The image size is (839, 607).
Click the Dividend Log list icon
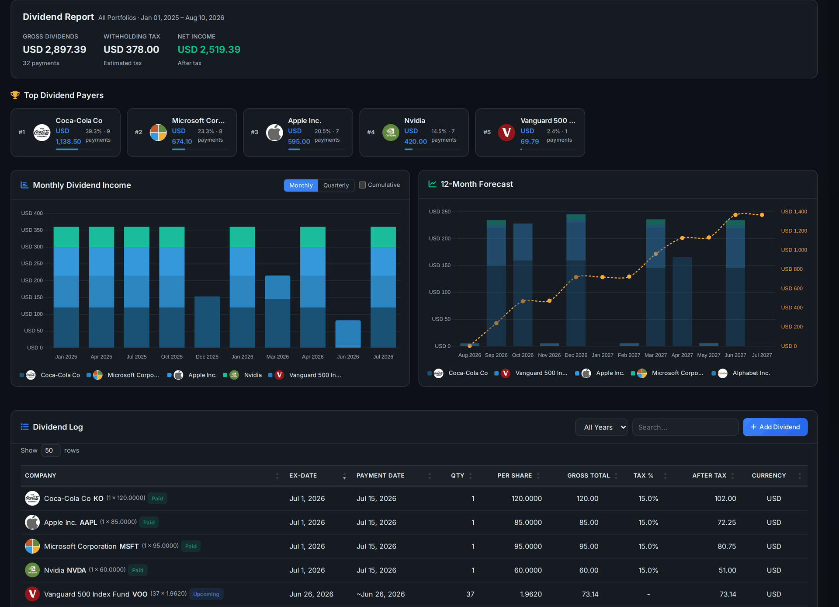pos(24,427)
